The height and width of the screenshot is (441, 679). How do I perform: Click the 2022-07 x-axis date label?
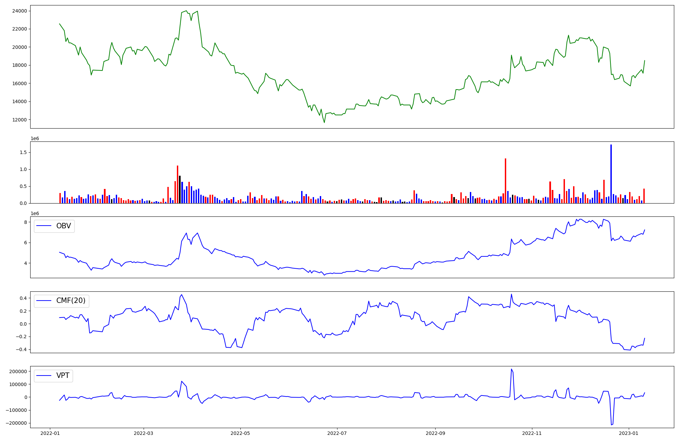(337, 433)
